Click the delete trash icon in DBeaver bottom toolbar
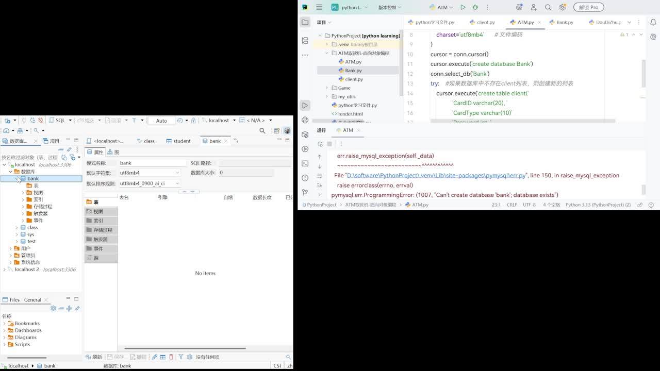 pos(171,357)
